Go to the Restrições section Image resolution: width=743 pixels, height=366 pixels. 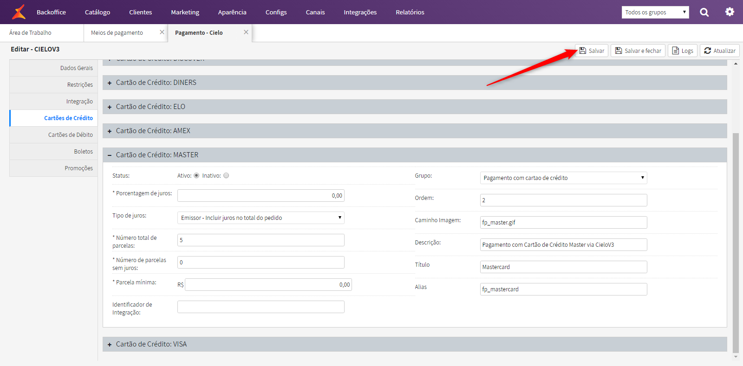point(53,84)
